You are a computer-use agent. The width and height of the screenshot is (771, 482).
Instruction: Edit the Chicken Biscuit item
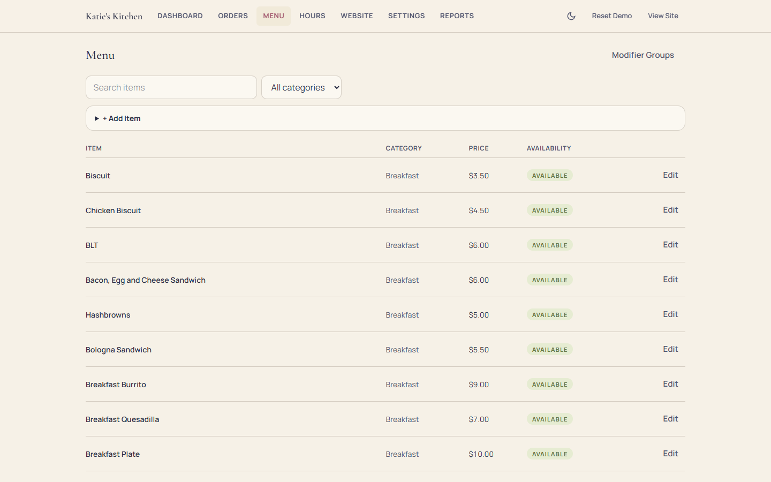click(670, 210)
